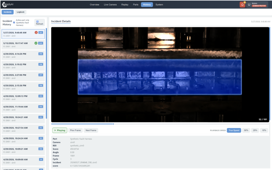Click the #17 incident badge
The image size is (272, 170).
click(x=41, y=75)
